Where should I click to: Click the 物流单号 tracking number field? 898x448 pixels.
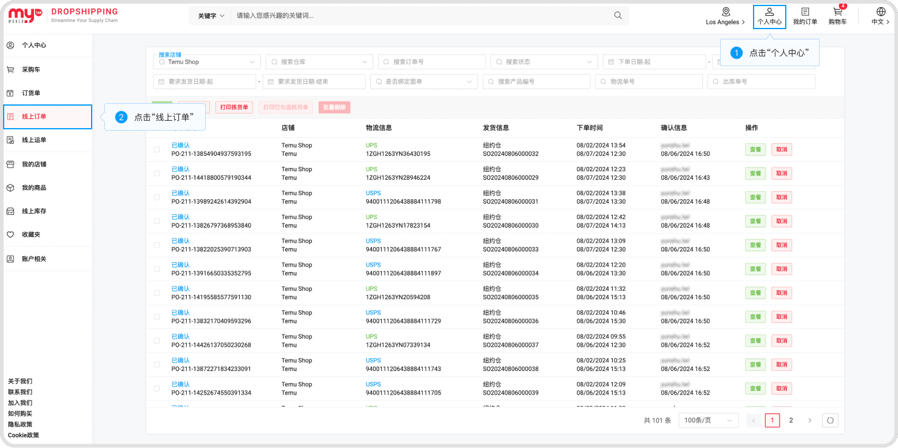coord(649,81)
